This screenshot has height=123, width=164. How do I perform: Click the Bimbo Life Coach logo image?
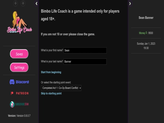click(19, 22)
